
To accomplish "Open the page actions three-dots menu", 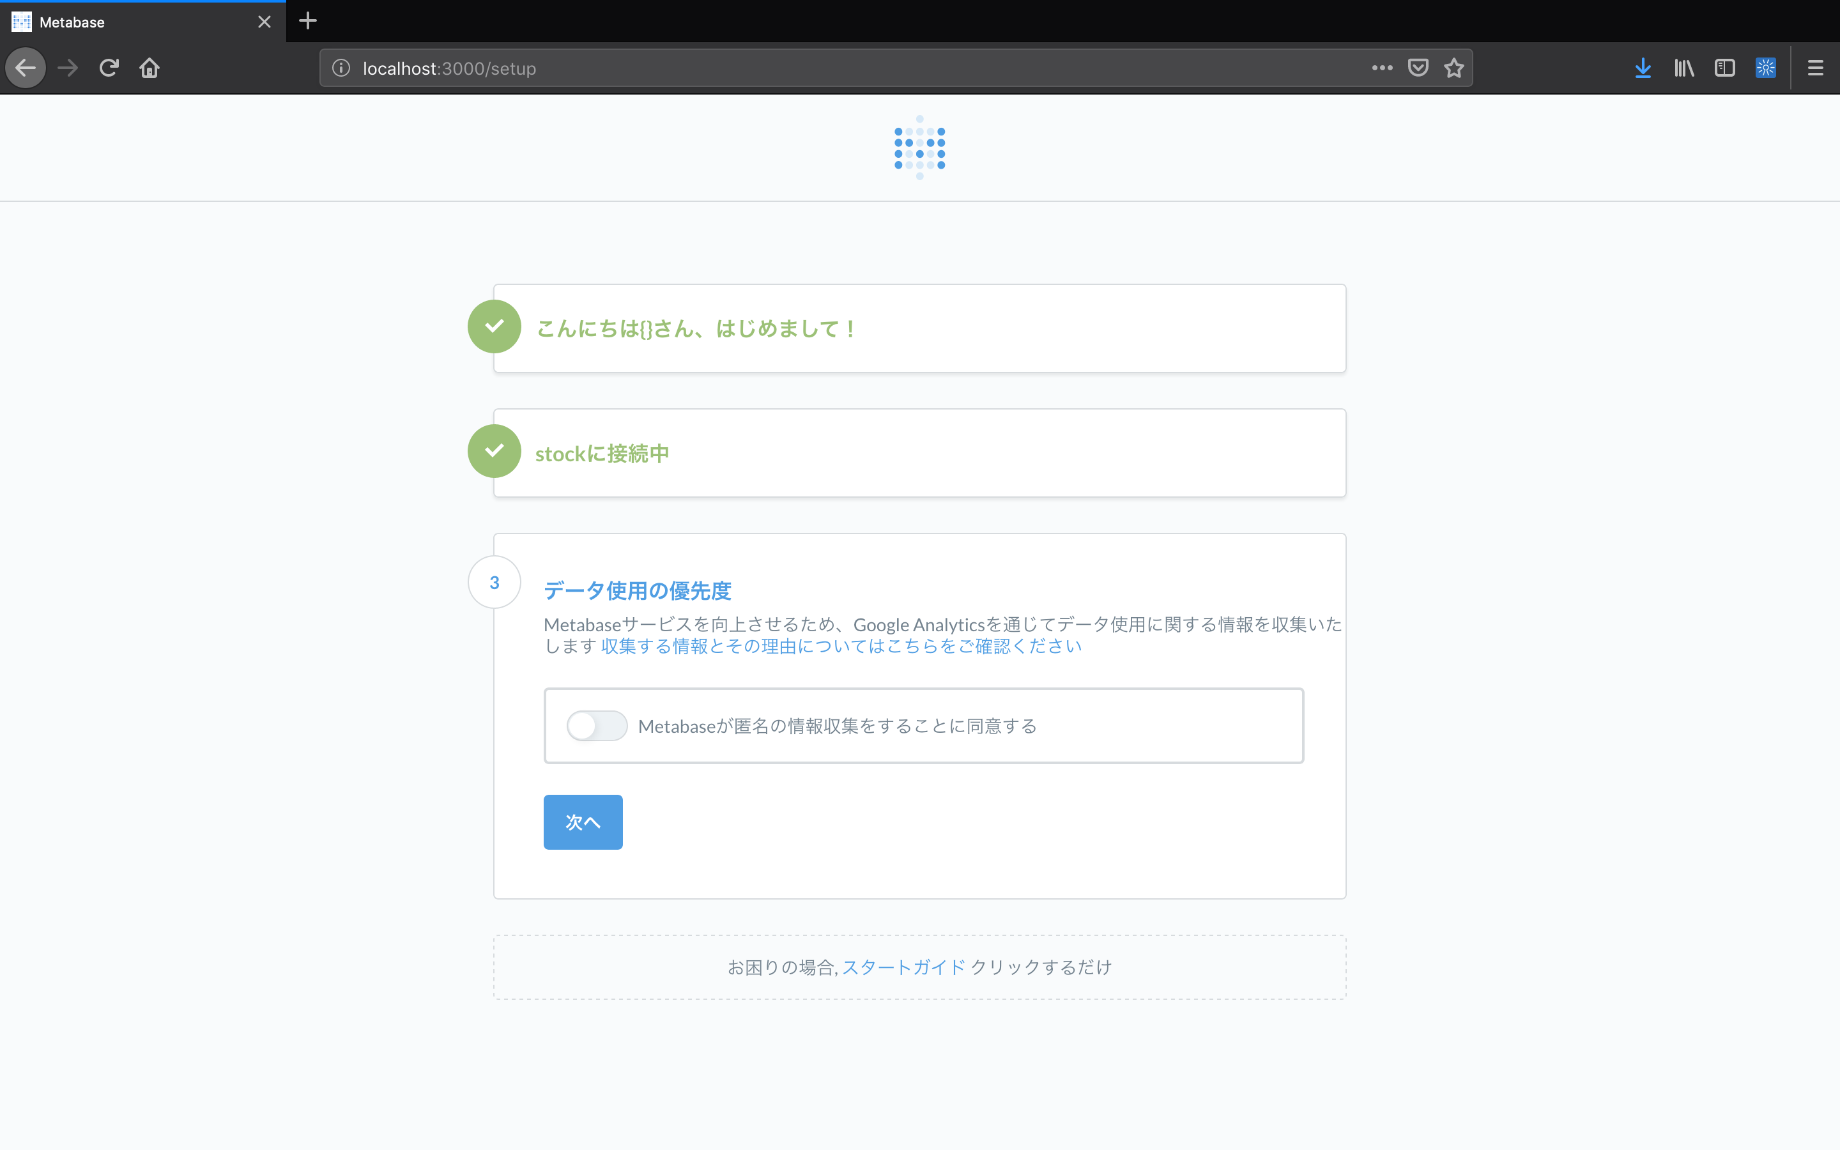I will point(1381,68).
